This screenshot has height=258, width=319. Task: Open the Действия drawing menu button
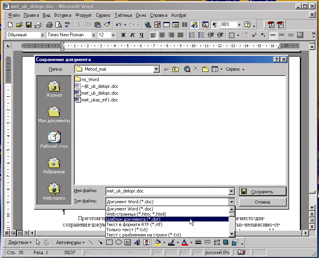click(20, 242)
